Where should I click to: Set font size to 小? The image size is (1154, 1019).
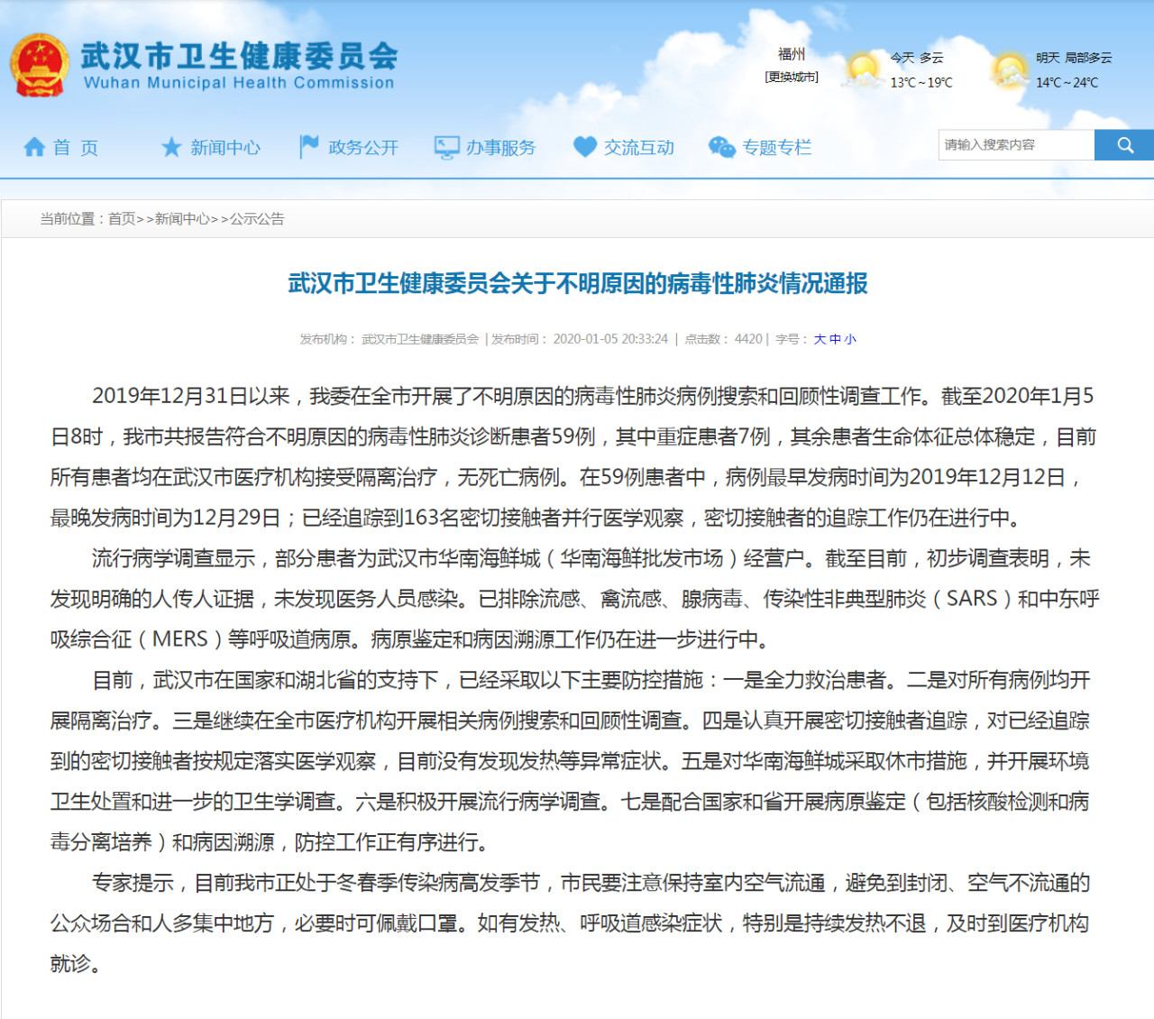click(850, 339)
